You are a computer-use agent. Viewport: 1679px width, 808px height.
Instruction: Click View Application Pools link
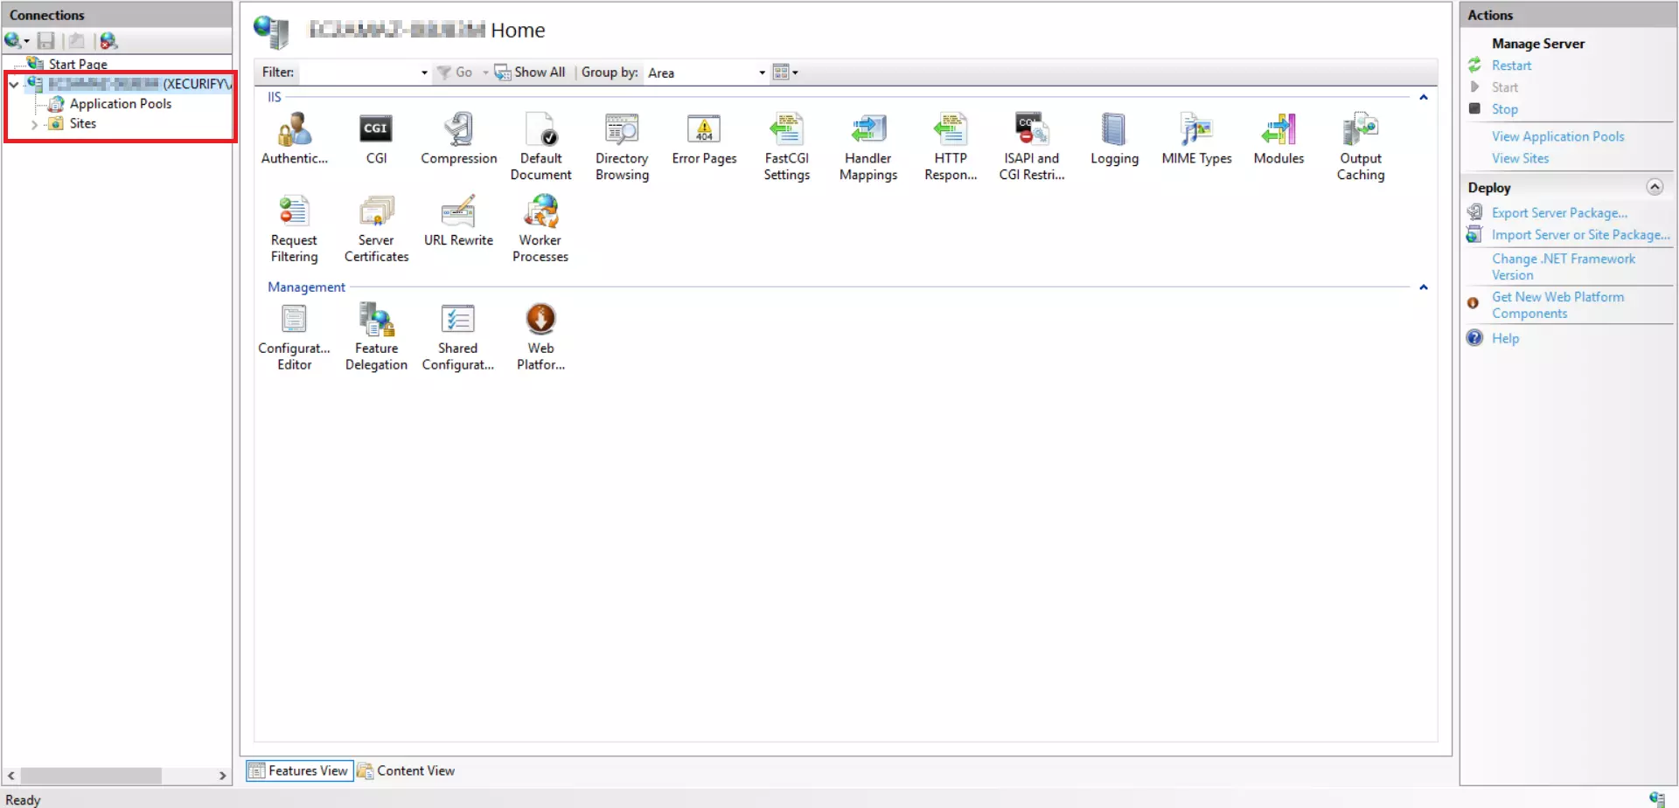1557,136
